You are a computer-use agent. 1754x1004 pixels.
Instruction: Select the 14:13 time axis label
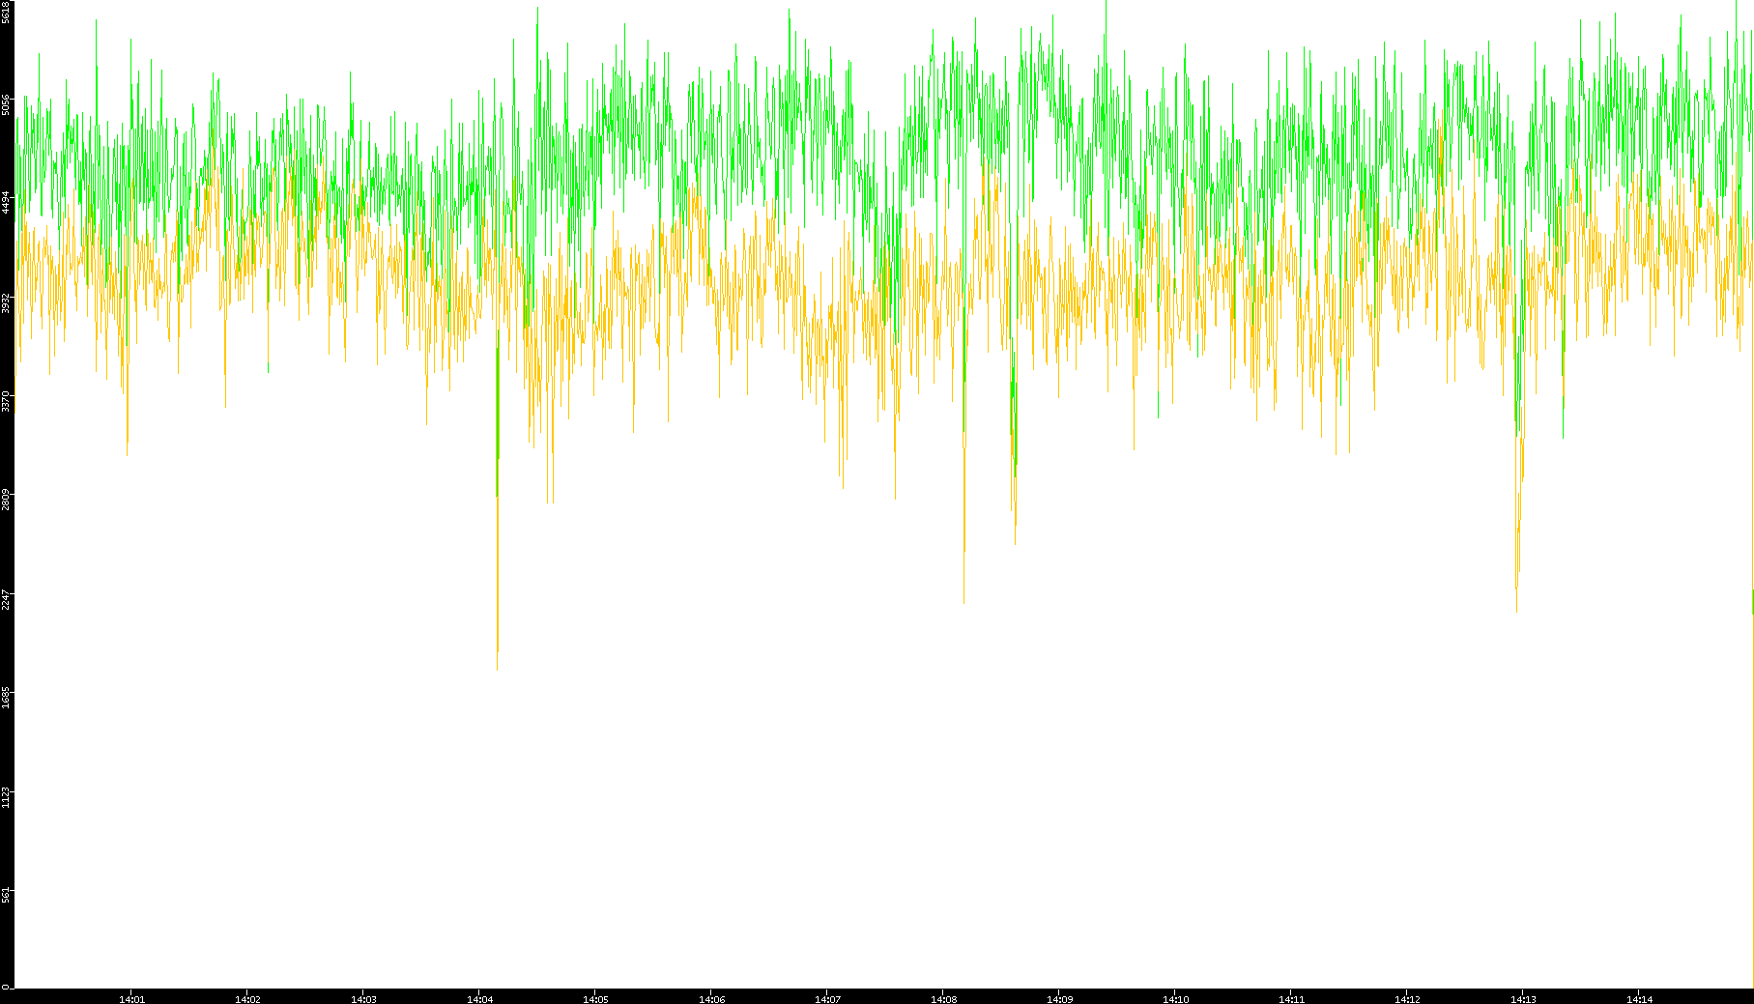point(1523,999)
